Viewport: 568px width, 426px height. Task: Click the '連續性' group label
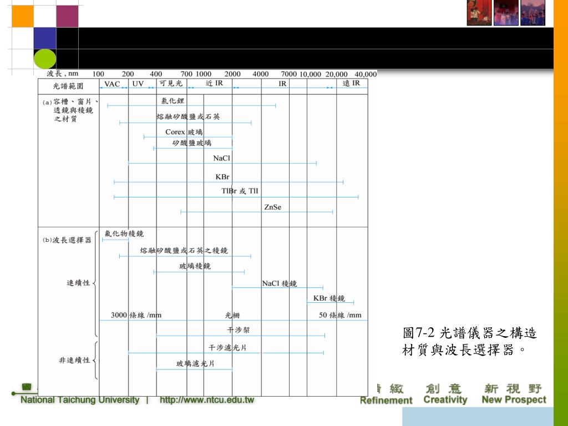[78, 283]
